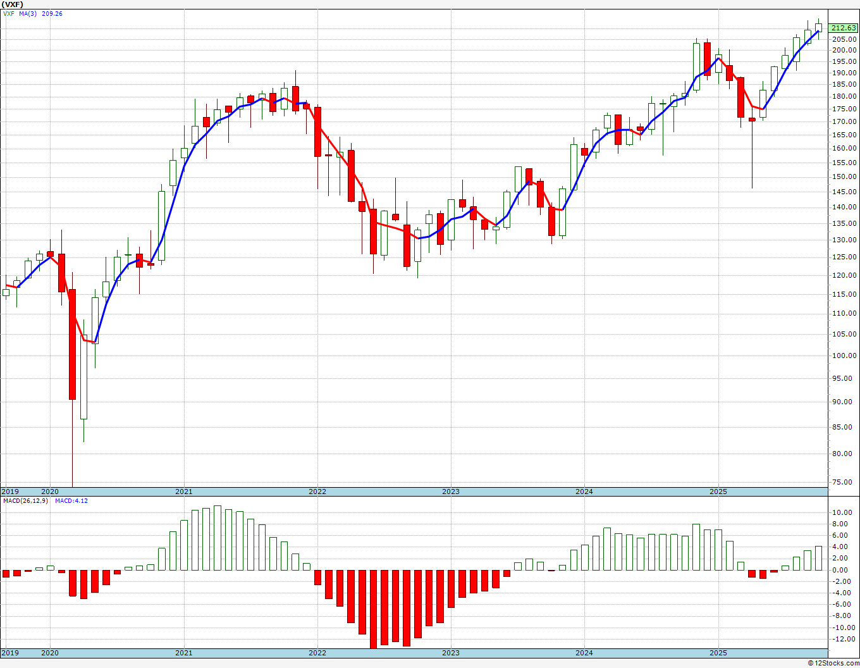Click the MA(3) 209.26 legend value

(41, 14)
